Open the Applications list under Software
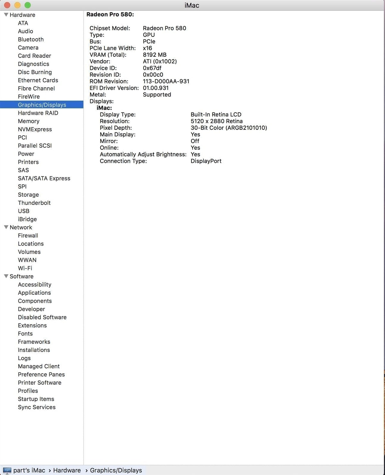Viewport: 385px width, 475px height. tap(34, 293)
